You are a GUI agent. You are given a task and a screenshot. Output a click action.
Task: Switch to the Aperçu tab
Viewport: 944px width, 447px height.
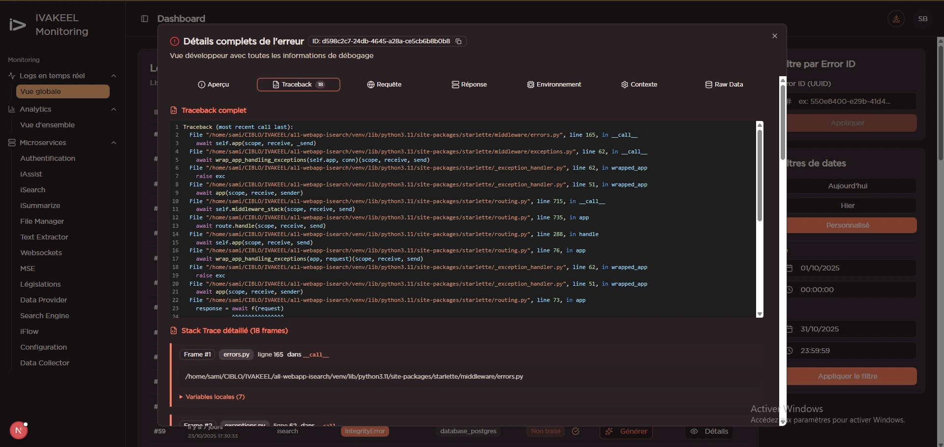tap(213, 85)
